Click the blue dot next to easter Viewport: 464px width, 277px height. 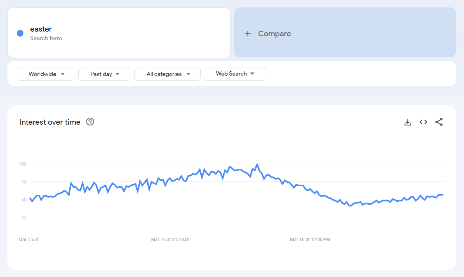(x=20, y=33)
